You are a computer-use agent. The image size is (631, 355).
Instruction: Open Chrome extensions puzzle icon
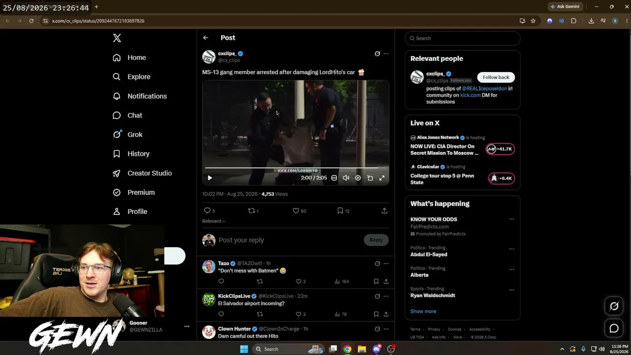pyautogui.click(x=573, y=21)
